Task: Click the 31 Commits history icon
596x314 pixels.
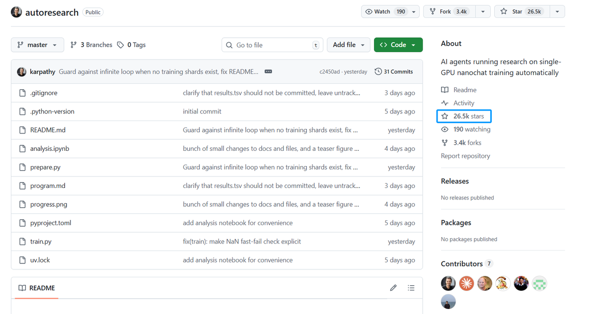Action: pos(378,71)
